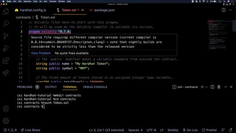
Task: Create a new terminal with plus icon
Action: (x=202, y=87)
